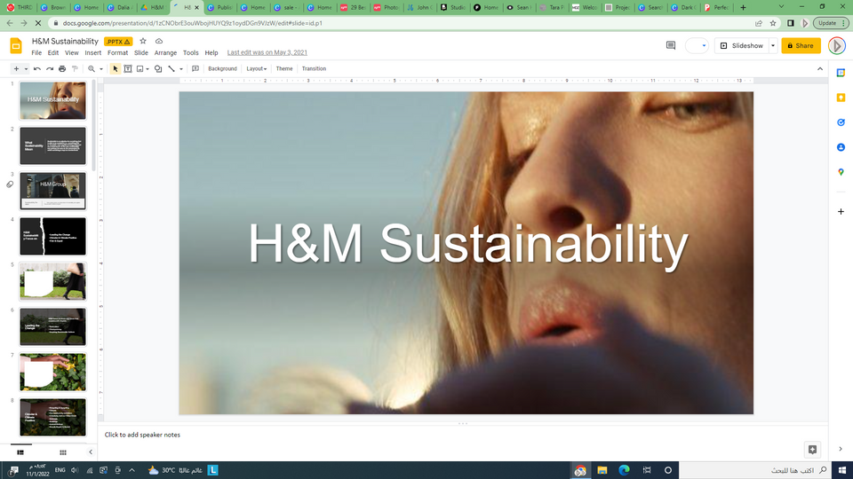Click the zoom magnifier tool
853x479 pixels.
[x=92, y=69]
